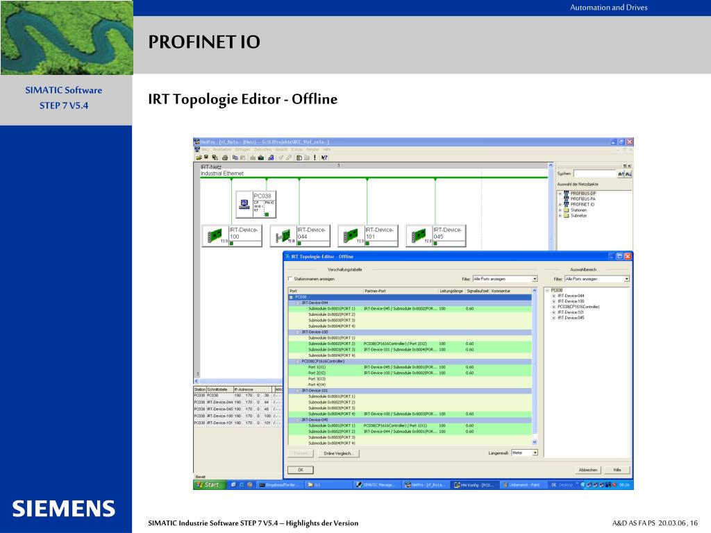This screenshot has width=711, height=533.
Task: Collapse IRT-Device-101 group in connection table
Action: point(298,391)
